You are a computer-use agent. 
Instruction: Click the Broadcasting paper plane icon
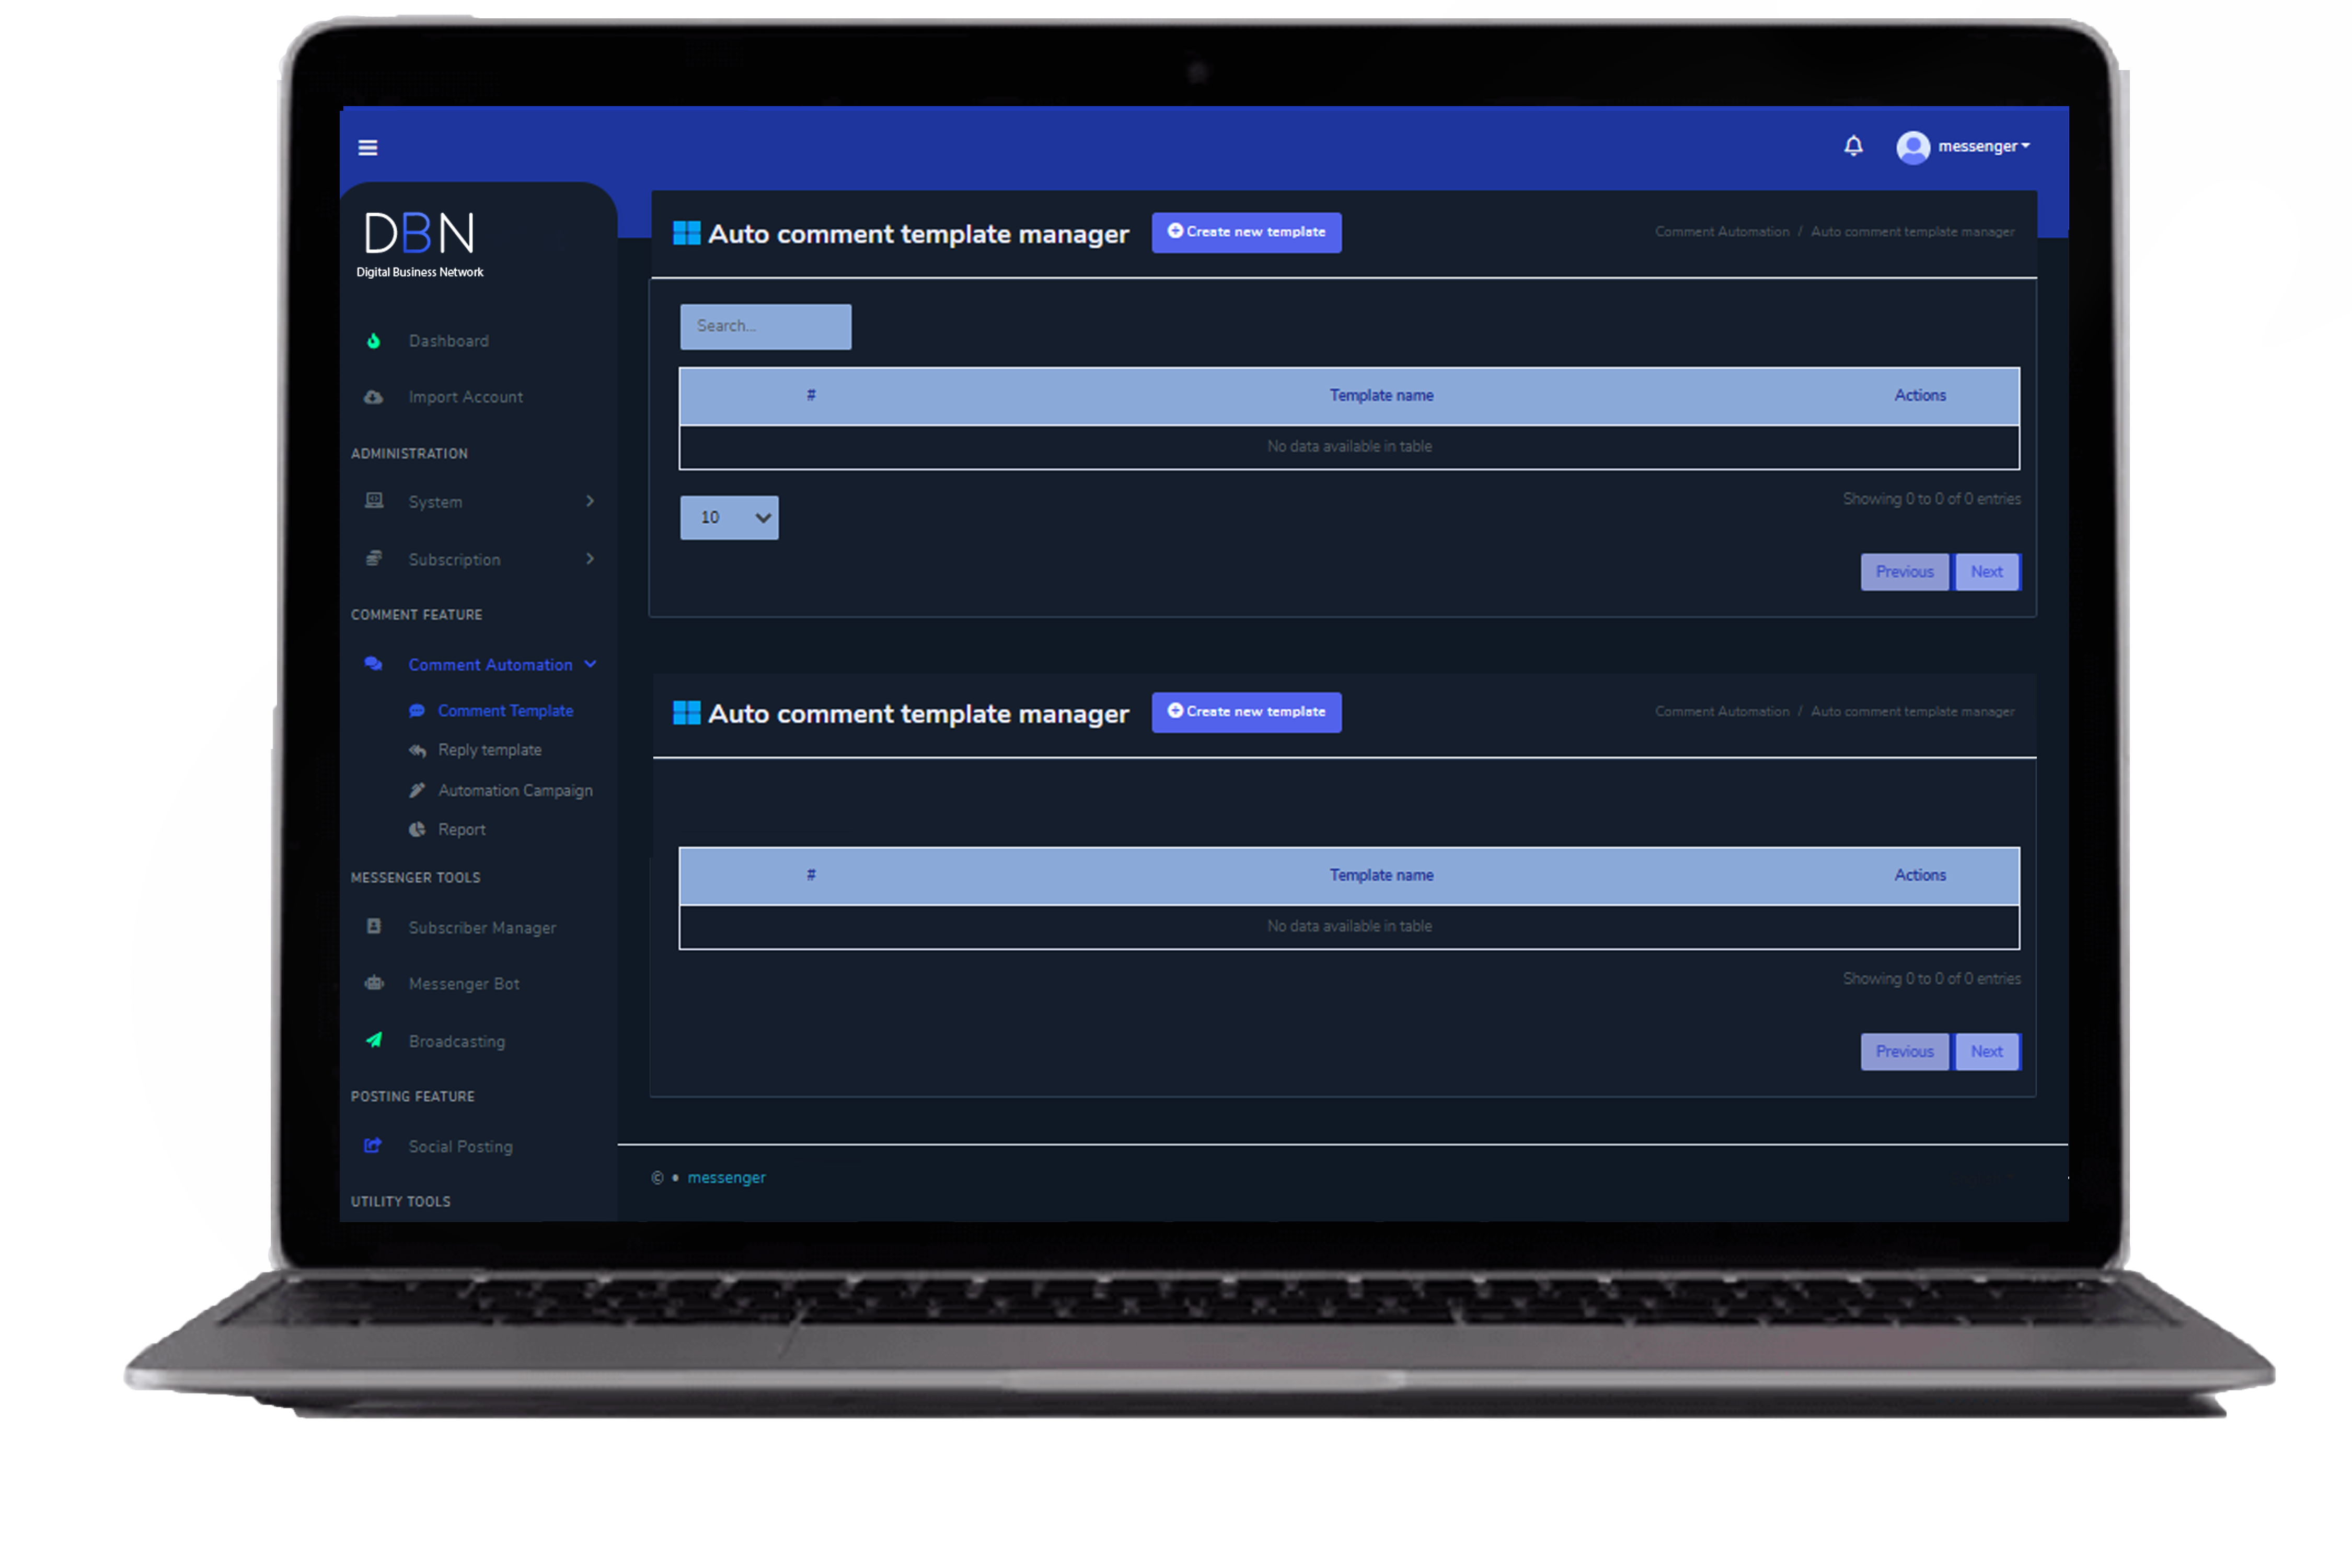[374, 1040]
